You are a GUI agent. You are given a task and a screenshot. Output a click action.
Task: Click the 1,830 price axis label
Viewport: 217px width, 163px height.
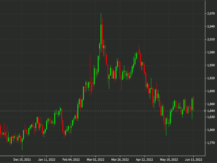(211, 117)
